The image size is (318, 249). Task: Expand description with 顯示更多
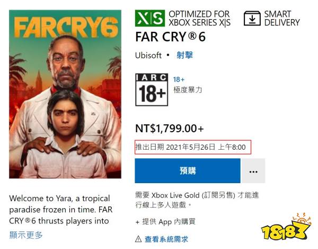coord(26,235)
